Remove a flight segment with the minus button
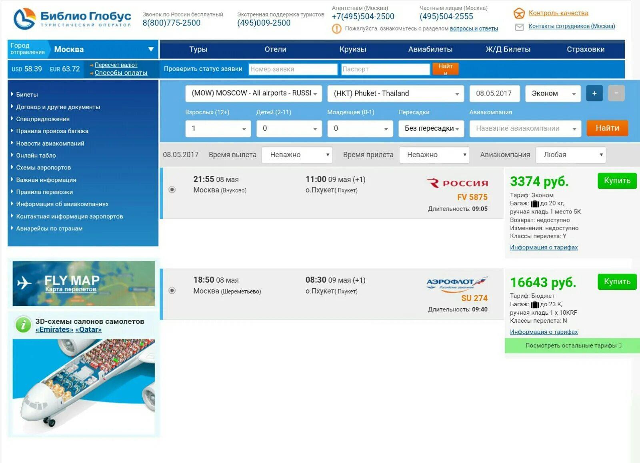Image resolution: width=640 pixels, height=463 pixels. (x=616, y=93)
